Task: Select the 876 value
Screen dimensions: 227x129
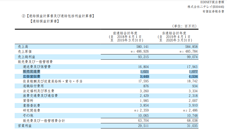Action: [146, 86]
